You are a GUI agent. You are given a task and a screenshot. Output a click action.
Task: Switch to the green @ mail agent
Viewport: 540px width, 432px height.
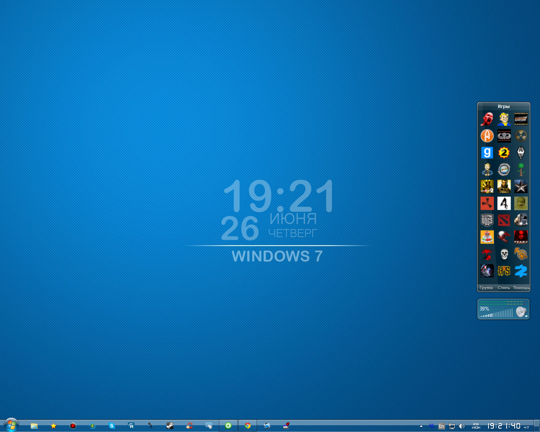(x=228, y=426)
